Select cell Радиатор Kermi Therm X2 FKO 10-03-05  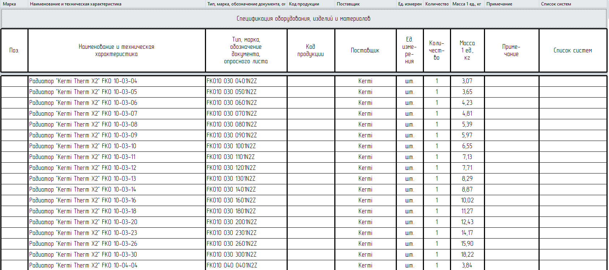point(117,92)
